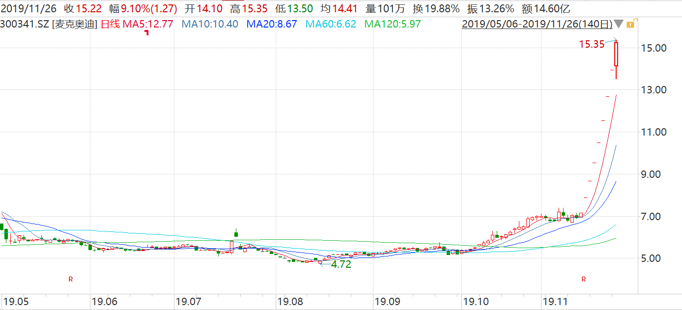
Task: Open the date range dropdown triangle
Action: click(619, 24)
